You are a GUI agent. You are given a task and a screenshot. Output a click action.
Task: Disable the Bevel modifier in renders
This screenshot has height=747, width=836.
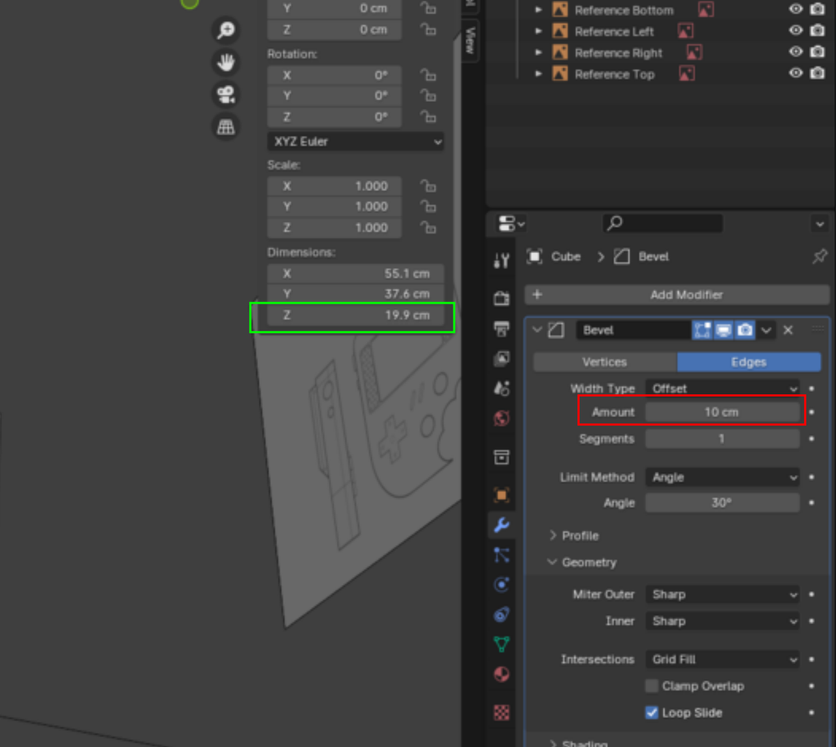(745, 330)
